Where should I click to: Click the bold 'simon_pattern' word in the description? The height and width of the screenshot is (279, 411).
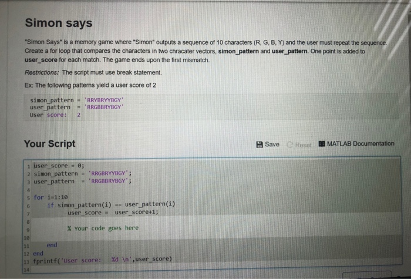coord(238,51)
